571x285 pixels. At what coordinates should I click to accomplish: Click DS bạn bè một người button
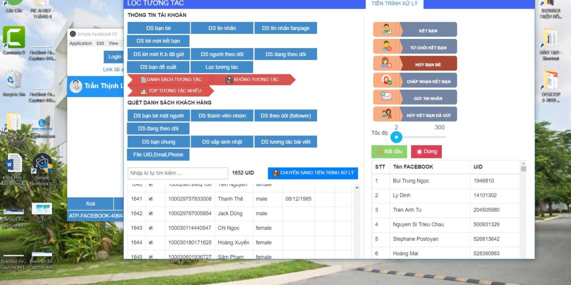158,115
